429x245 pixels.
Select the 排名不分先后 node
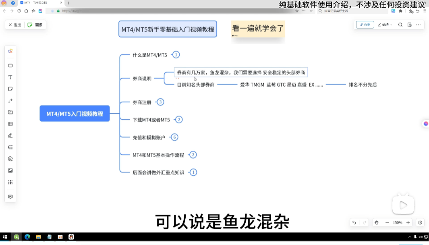(x=363, y=85)
